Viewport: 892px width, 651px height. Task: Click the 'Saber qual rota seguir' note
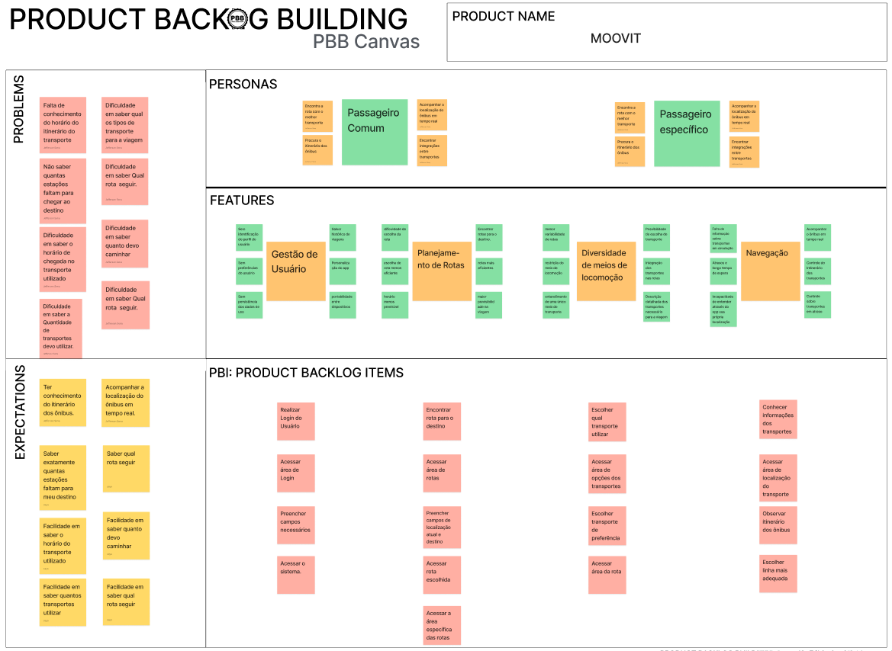(x=127, y=469)
